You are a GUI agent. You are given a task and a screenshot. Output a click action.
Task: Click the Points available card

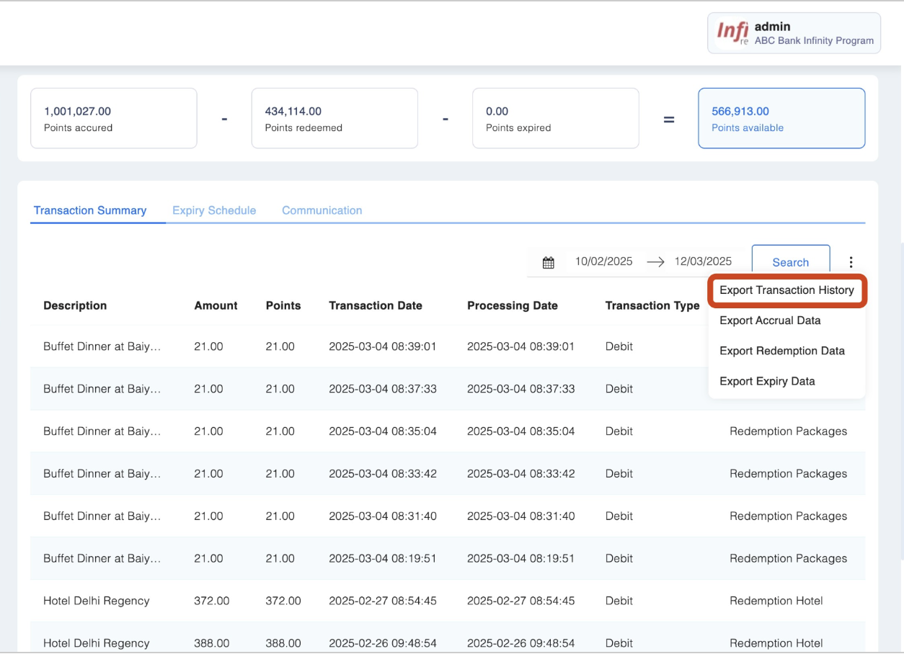pos(781,118)
